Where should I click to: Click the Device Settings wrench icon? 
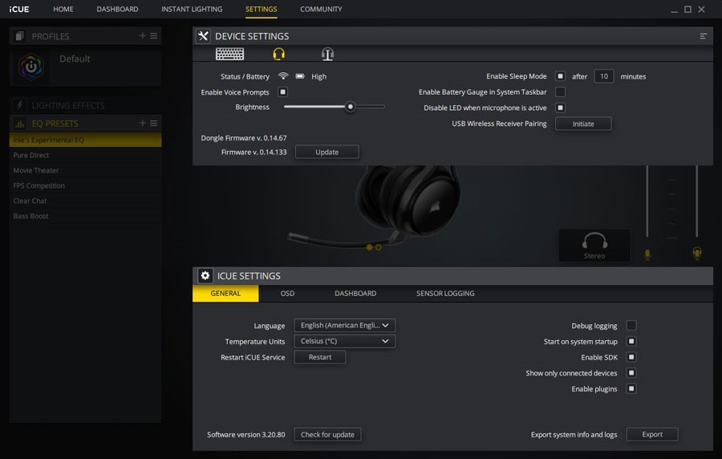pyautogui.click(x=203, y=36)
